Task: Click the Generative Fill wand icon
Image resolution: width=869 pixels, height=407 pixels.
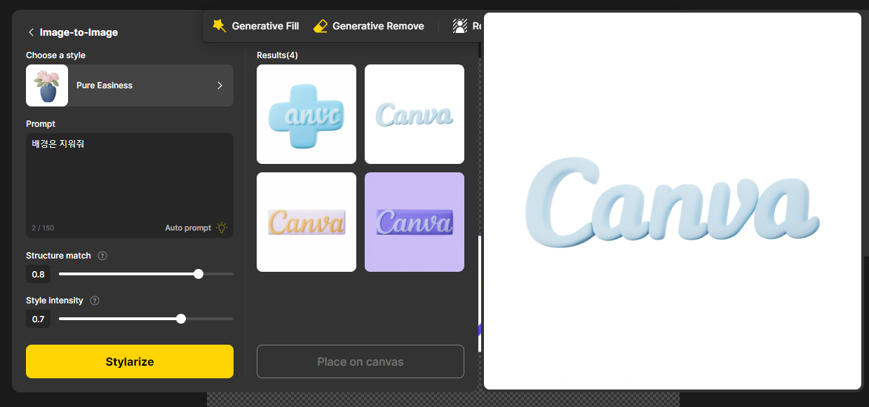Action: tap(220, 26)
